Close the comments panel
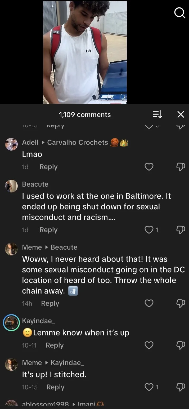 pos(181,114)
